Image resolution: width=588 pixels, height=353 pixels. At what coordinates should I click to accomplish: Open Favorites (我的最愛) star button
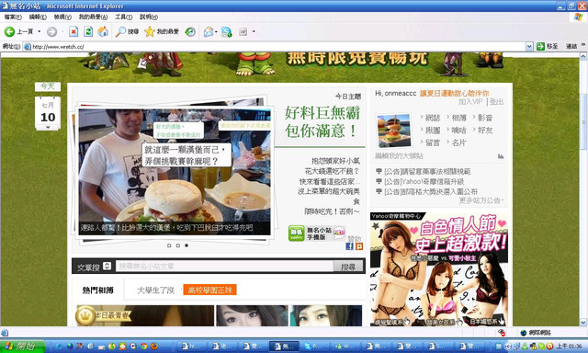coord(162,32)
